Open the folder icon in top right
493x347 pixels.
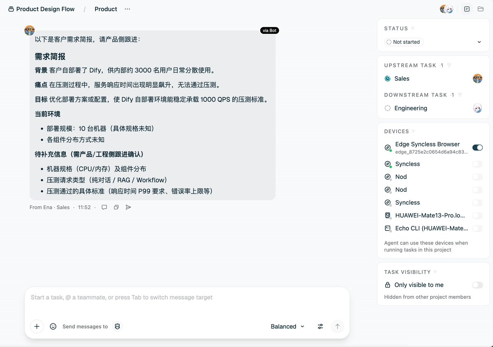pos(480,9)
